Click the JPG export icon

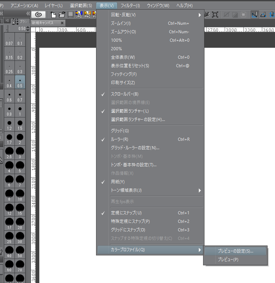[x=79, y=15]
